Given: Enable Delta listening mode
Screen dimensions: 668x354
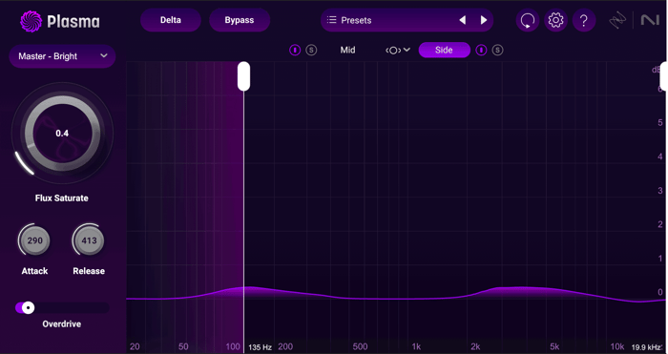Looking at the screenshot, I should (x=171, y=20).
